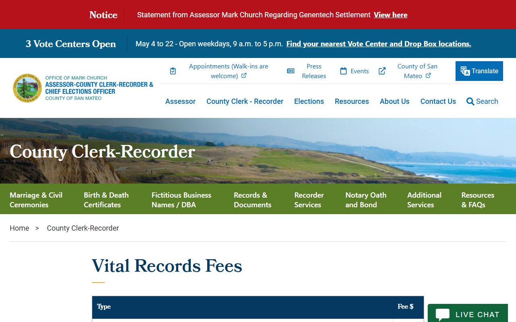Select Notary Oath and Bond
The height and width of the screenshot is (322, 516).
(366, 200)
